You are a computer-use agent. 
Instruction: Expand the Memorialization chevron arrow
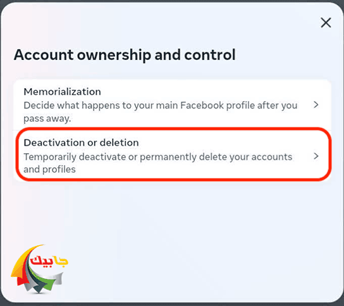pos(316,105)
